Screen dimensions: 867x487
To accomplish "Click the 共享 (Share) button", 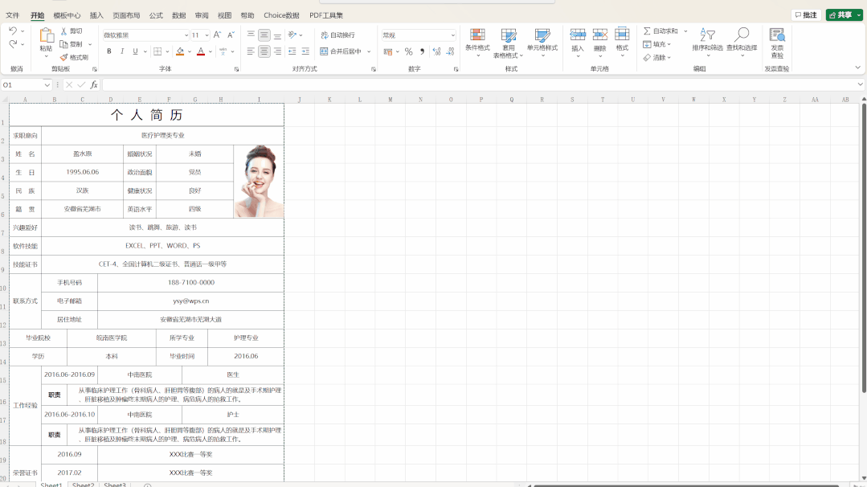I will click(x=842, y=14).
